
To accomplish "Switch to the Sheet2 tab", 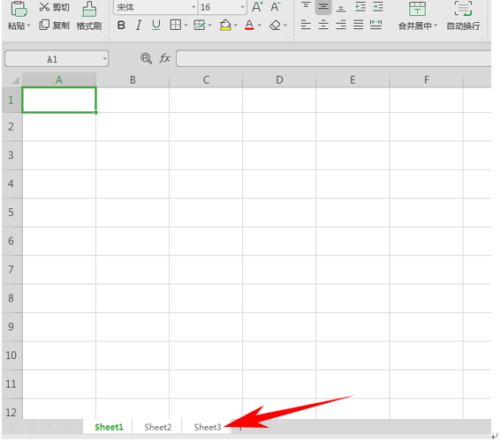I will pyautogui.click(x=158, y=427).
